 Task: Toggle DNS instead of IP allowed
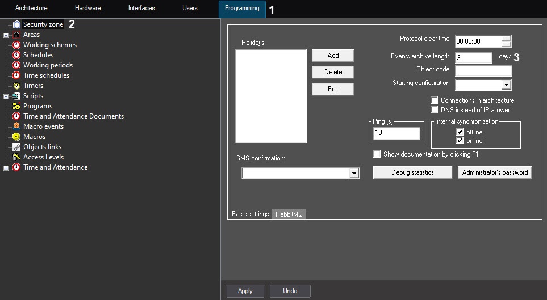pos(435,110)
